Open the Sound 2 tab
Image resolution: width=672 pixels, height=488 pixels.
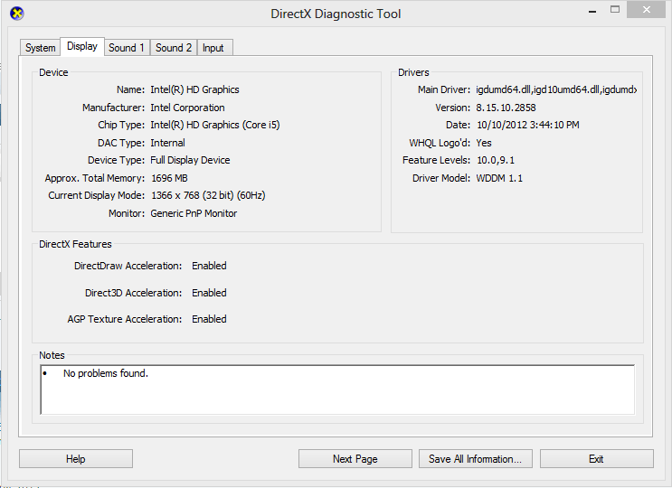click(x=174, y=48)
